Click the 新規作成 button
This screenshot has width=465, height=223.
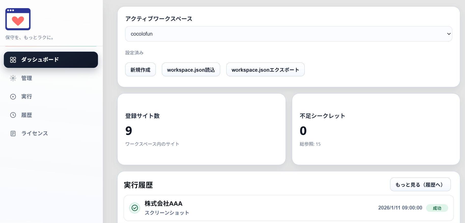click(140, 69)
